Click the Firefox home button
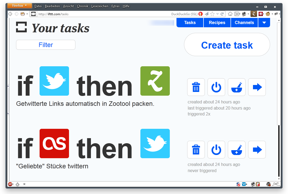This screenshot has height=194, width=288. coord(230,14)
